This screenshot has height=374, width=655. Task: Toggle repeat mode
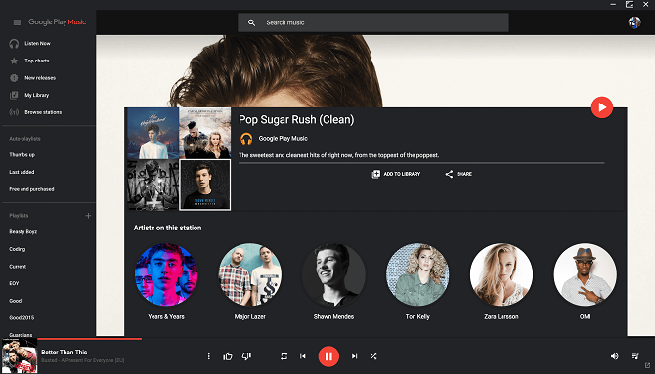(x=284, y=356)
